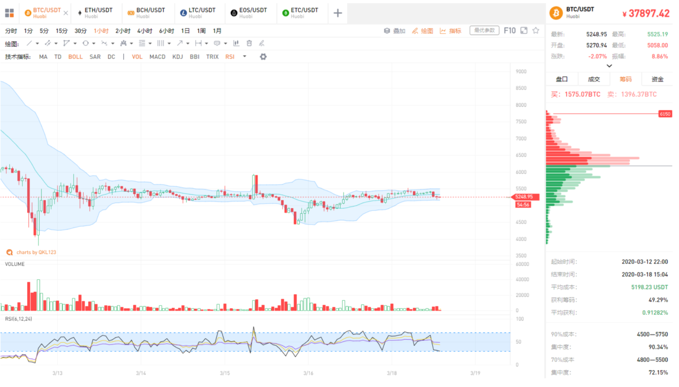The width and height of the screenshot is (679, 387).
Task: Click the 指标 indicators button
Action: tap(450, 31)
